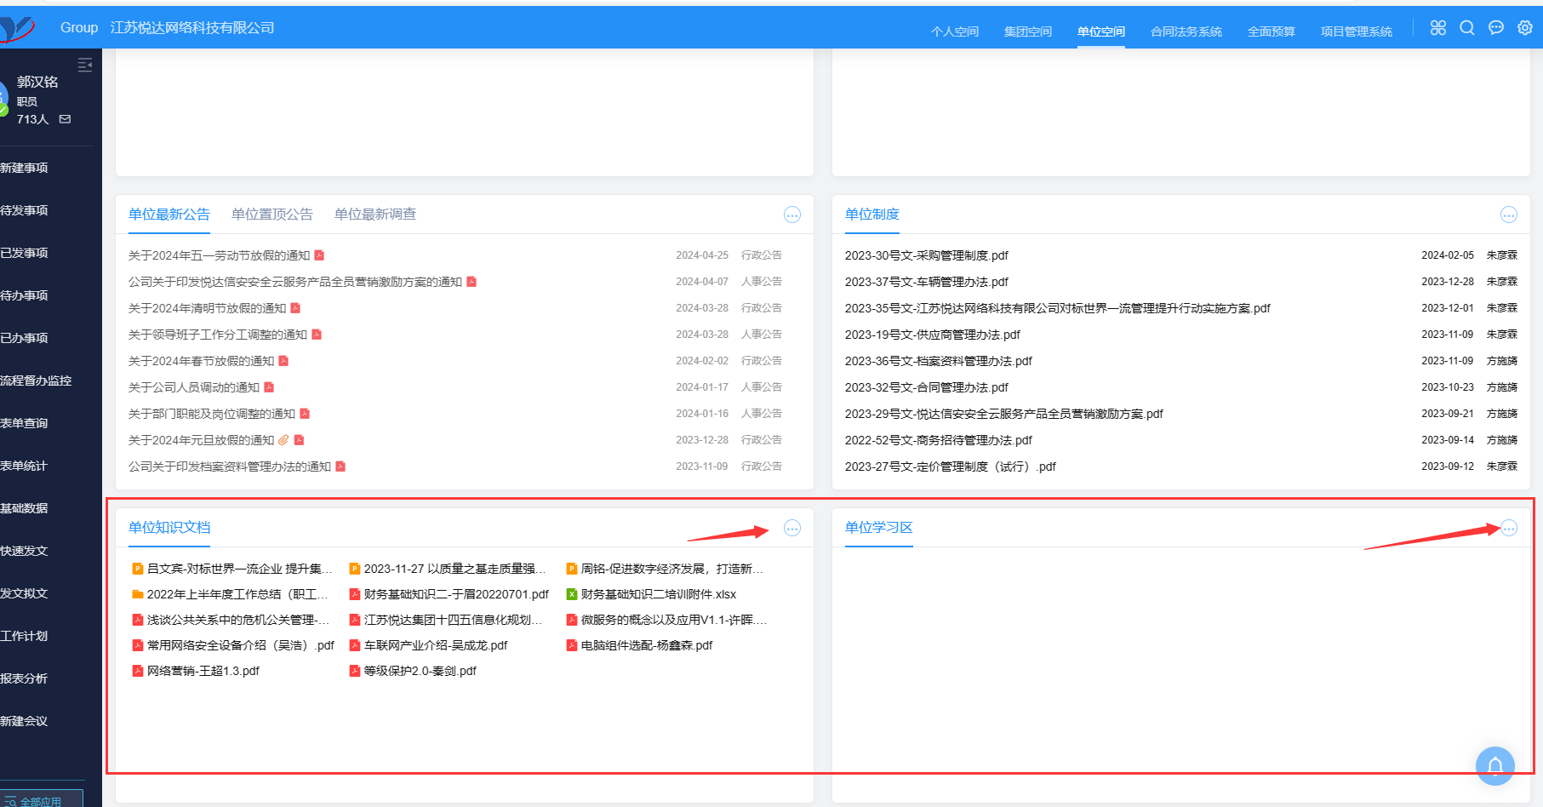1543x807 pixels.
Task: Switch to 单位最新调查 tab
Action: click(374, 215)
